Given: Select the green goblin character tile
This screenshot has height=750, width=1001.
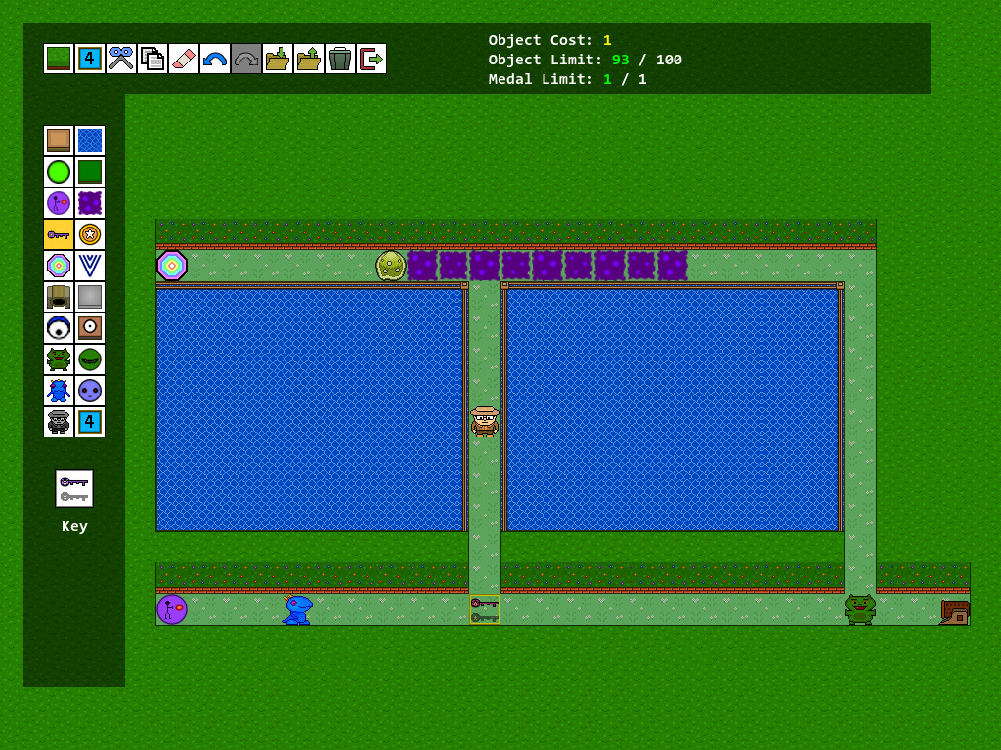Looking at the screenshot, I should [59, 359].
